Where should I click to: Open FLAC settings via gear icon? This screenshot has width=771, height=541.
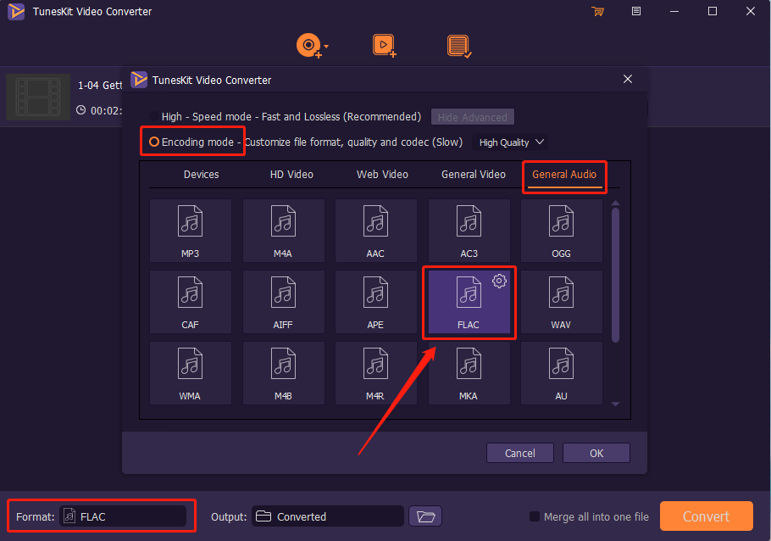pyautogui.click(x=499, y=281)
